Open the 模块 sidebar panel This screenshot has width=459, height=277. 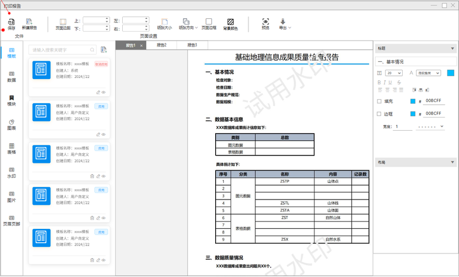pos(11,101)
